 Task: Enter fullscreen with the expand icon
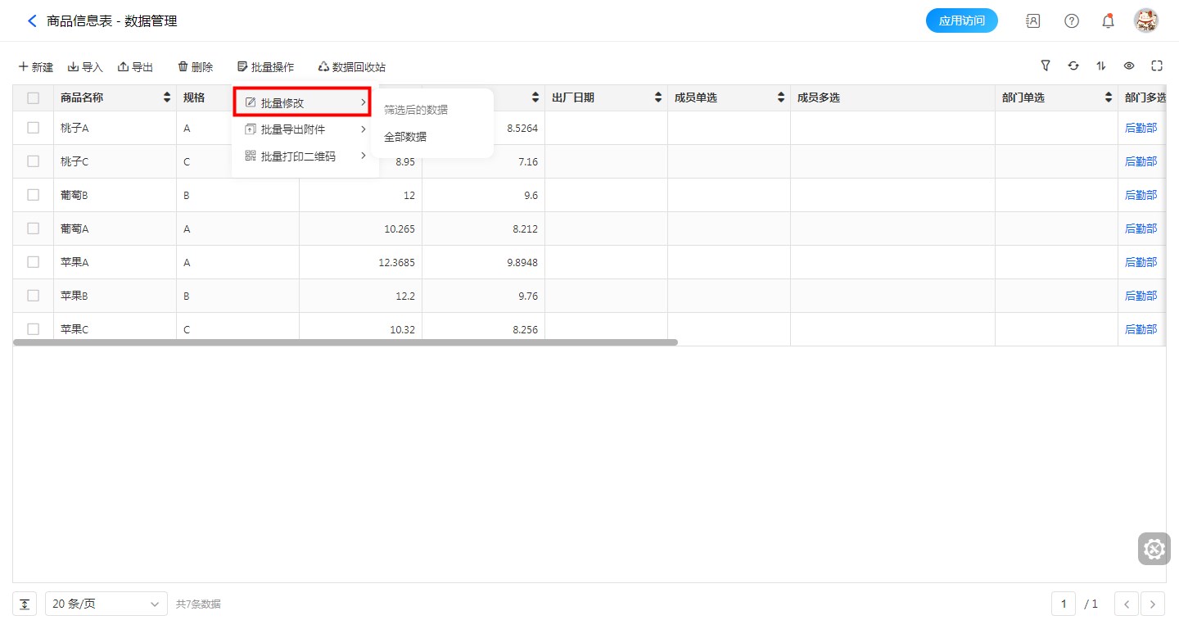click(1157, 66)
